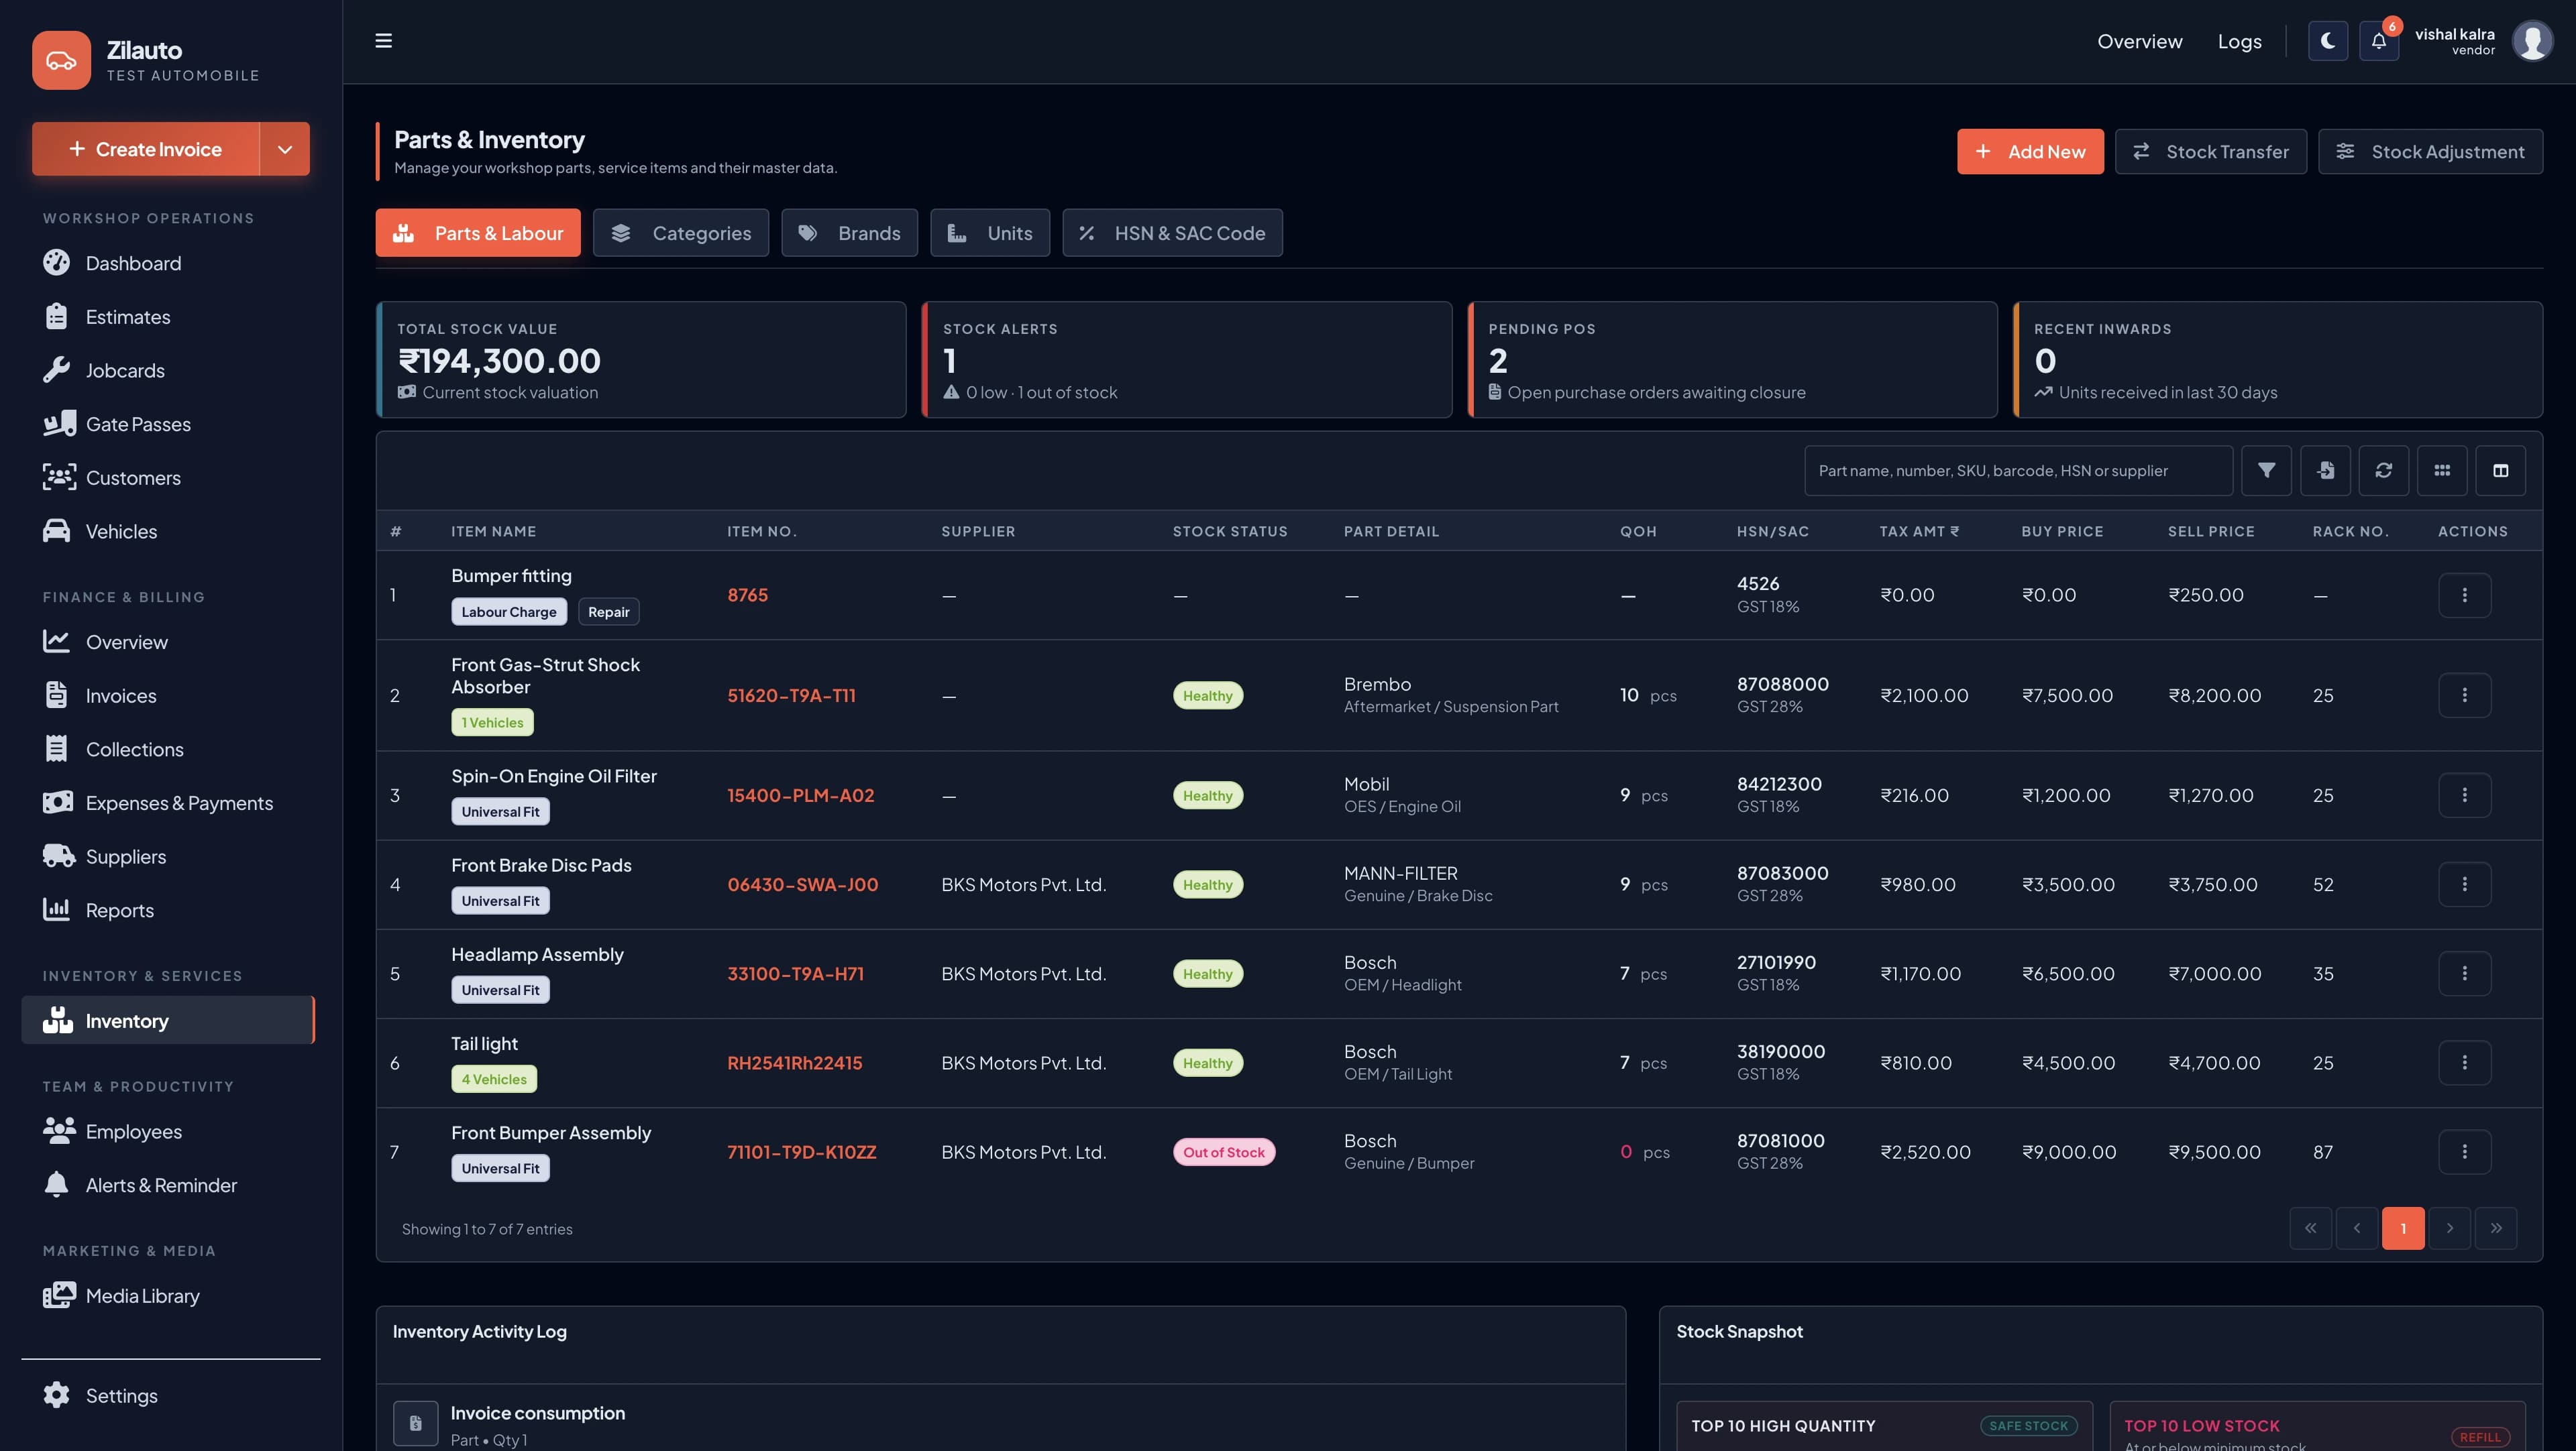Collapse sidebar with hamburger menu icon
This screenshot has width=2576, height=1451.
click(383, 41)
